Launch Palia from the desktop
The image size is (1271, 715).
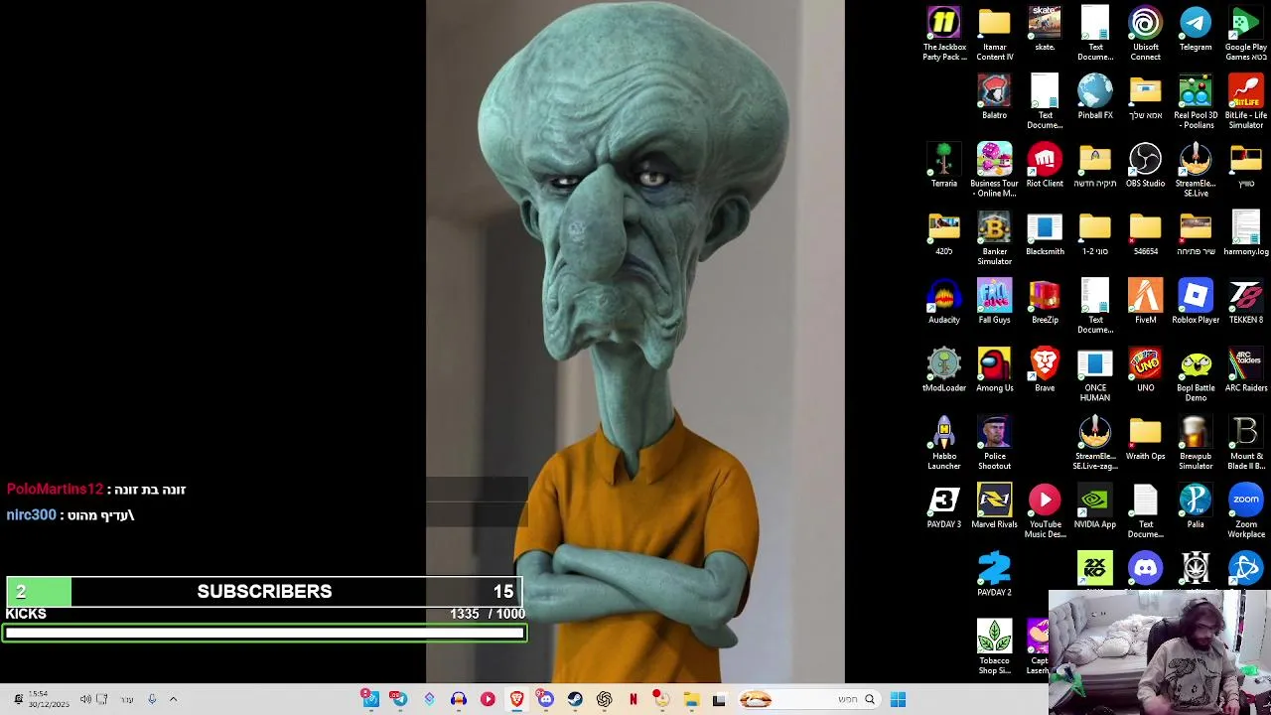click(x=1196, y=506)
